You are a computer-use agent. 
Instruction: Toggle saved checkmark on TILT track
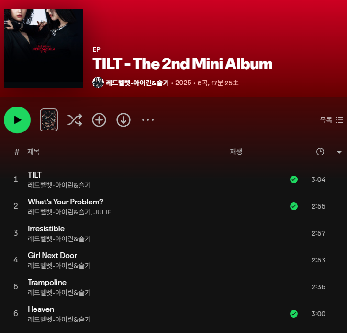point(294,179)
